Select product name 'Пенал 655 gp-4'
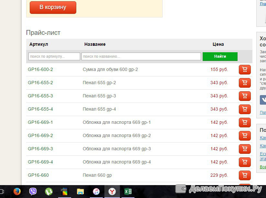The height and width of the screenshot is (198, 266). pos(99,109)
